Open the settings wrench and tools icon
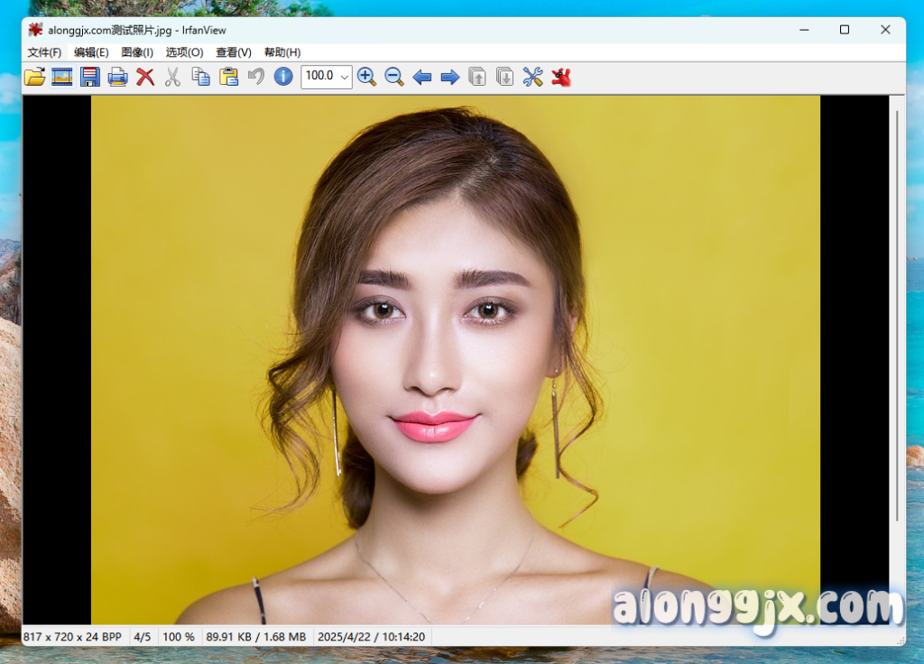Image resolution: width=924 pixels, height=664 pixels. pos(532,77)
